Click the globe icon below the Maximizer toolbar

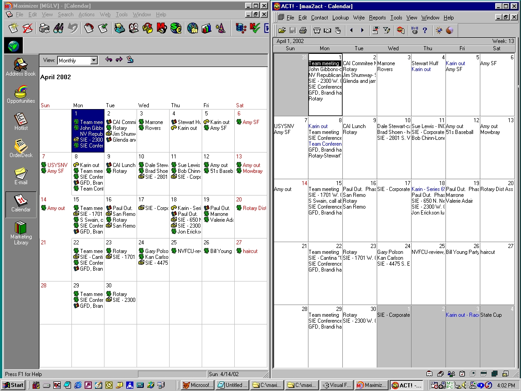point(14,46)
